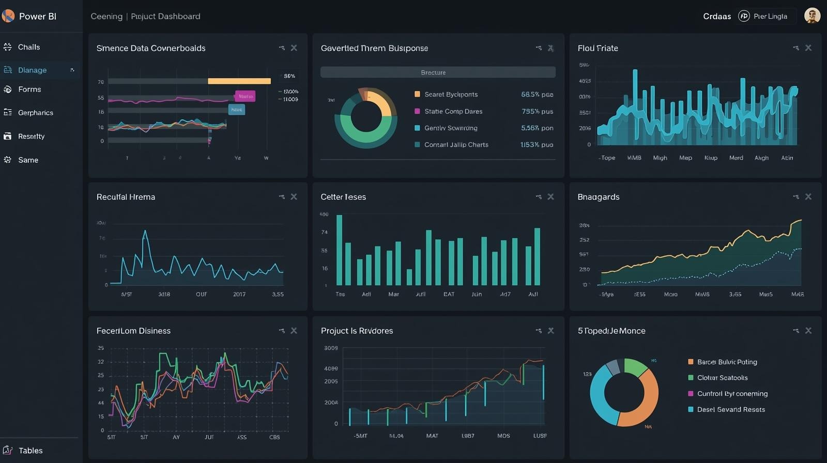Open the Chalis sidebar icon
This screenshot has height=463, width=827.
tap(8, 47)
